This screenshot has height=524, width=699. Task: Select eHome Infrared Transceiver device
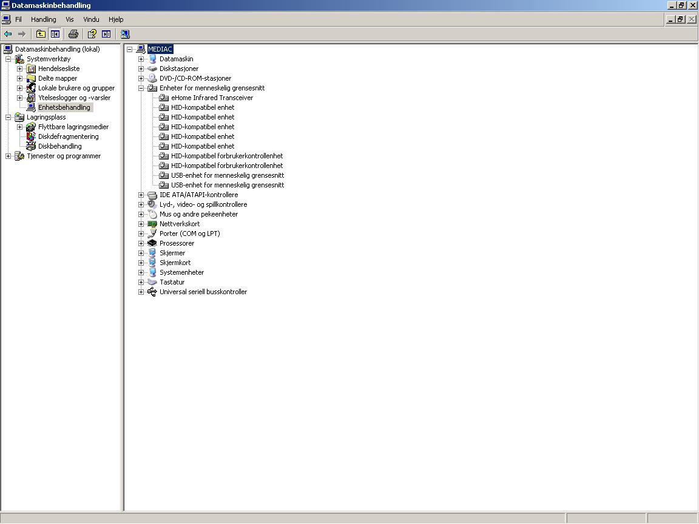click(x=212, y=98)
